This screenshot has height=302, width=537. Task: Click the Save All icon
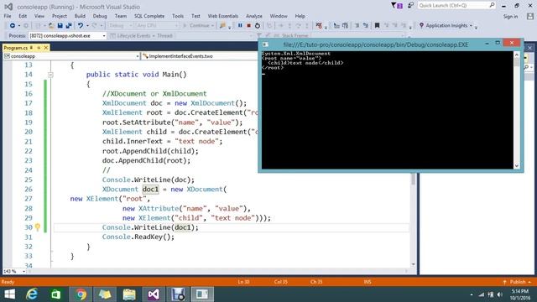69,26
